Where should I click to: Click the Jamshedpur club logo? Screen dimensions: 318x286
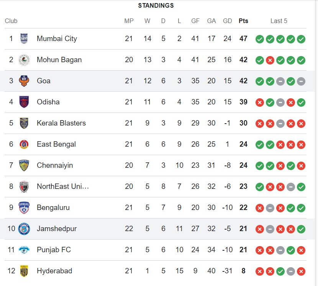(24, 229)
